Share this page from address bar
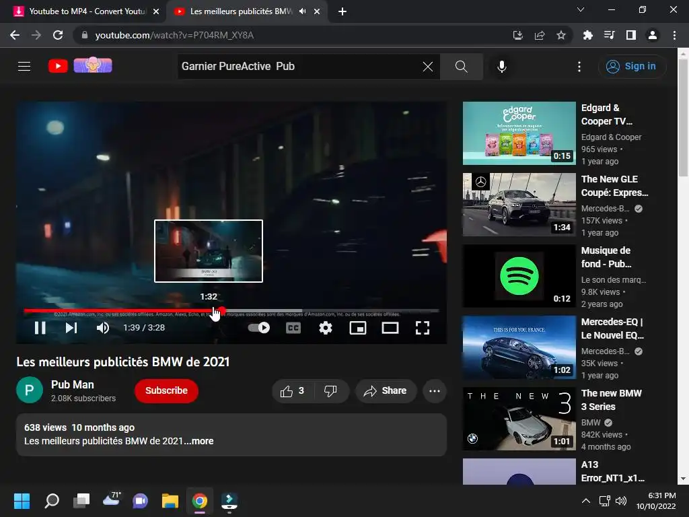The width and height of the screenshot is (689, 517). (x=540, y=35)
